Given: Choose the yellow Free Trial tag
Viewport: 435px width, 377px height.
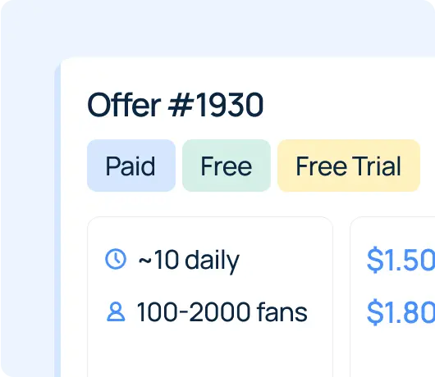Looking at the screenshot, I should (x=349, y=166).
